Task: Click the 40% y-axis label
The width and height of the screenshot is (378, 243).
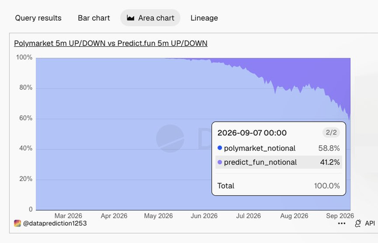Action: [x=26, y=148]
